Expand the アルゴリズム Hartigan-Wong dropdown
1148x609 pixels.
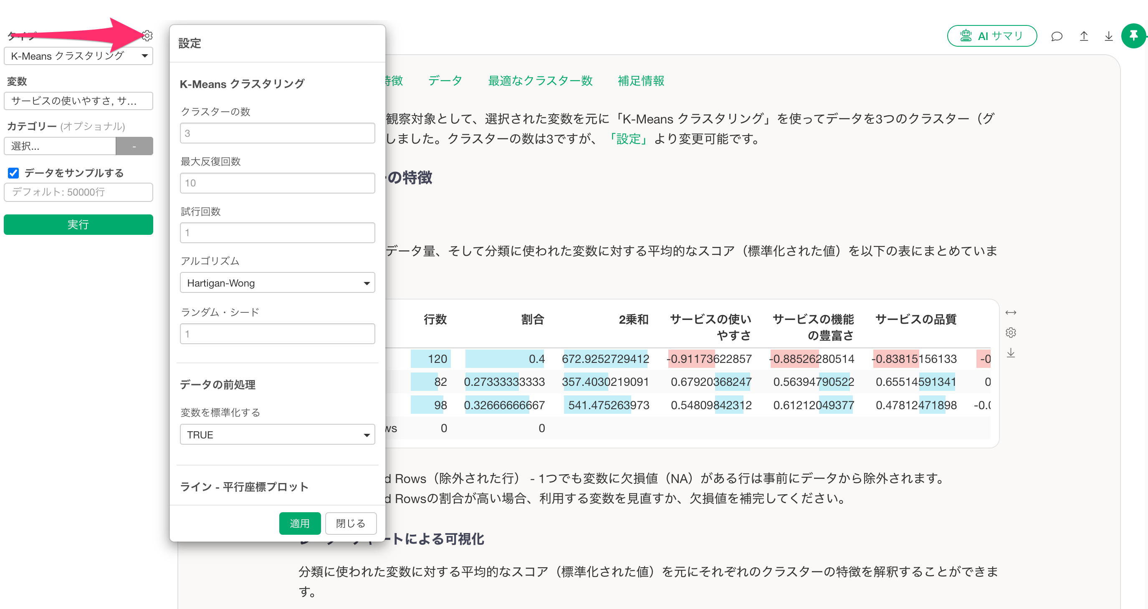click(x=277, y=283)
